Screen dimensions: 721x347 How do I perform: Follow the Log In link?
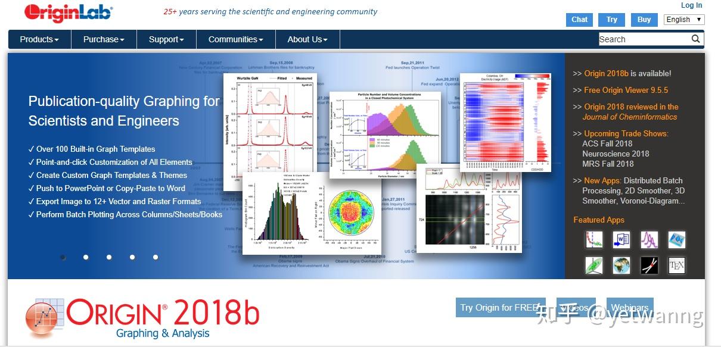[692, 5]
